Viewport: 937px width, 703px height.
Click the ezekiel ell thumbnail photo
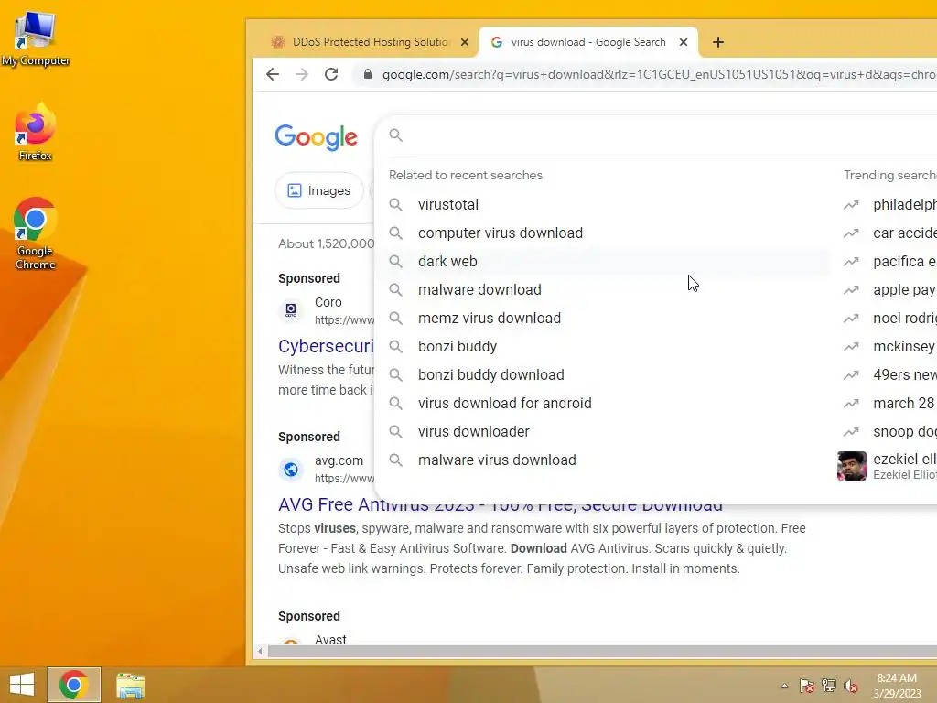[x=852, y=466]
